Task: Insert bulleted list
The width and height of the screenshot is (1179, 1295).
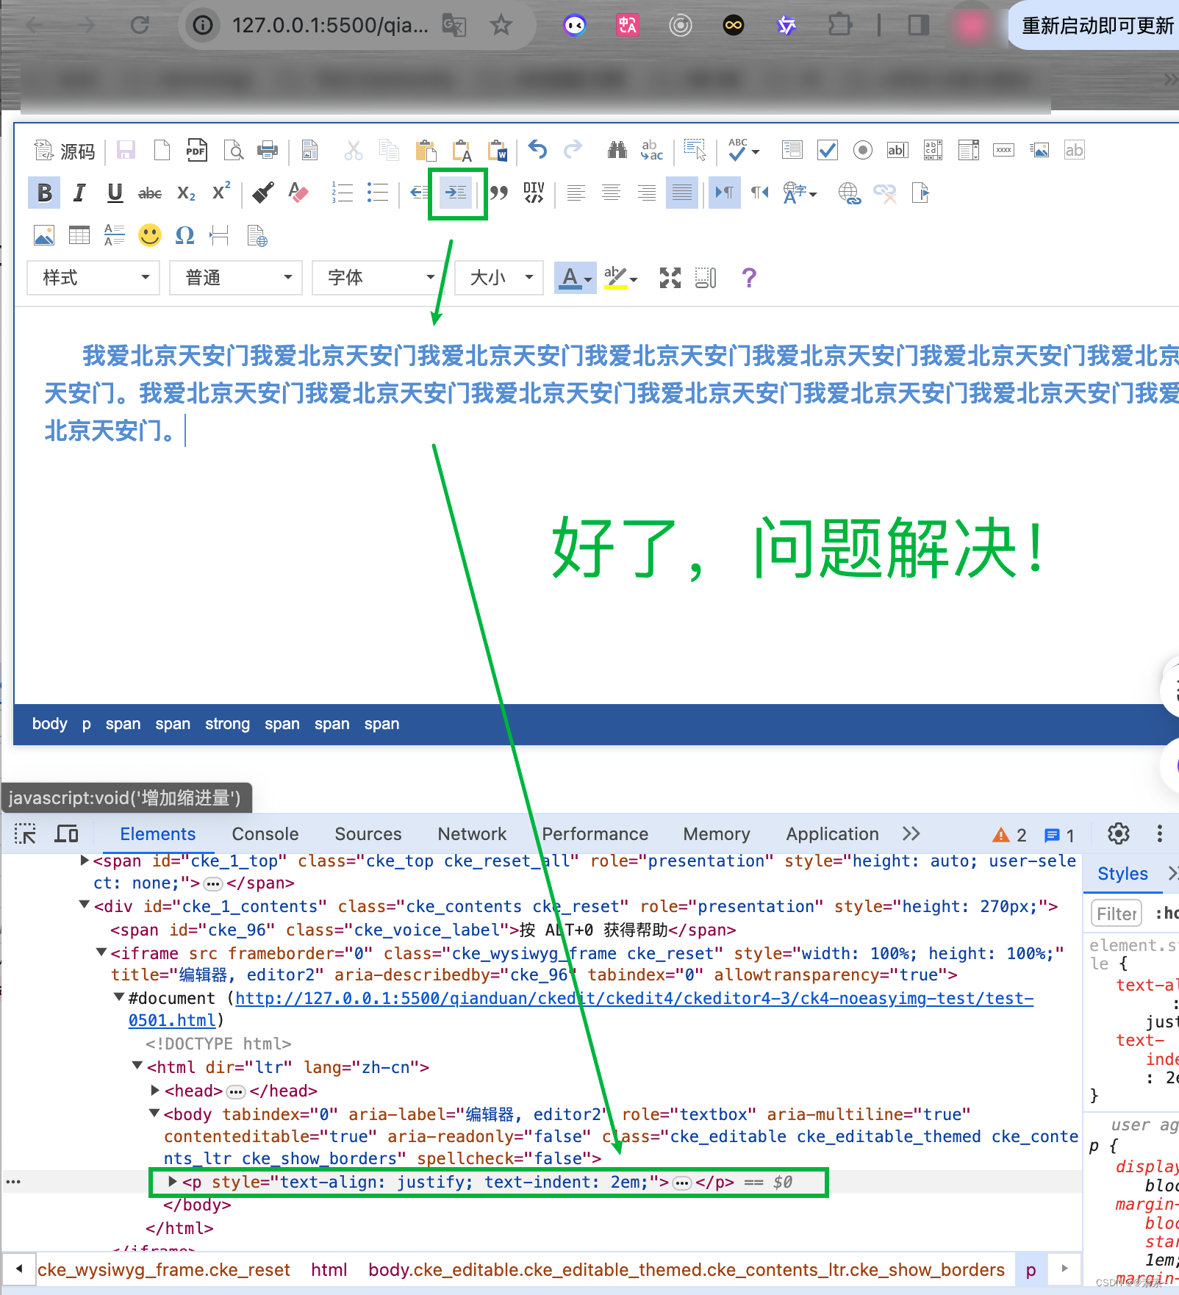Action: click(377, 193)
